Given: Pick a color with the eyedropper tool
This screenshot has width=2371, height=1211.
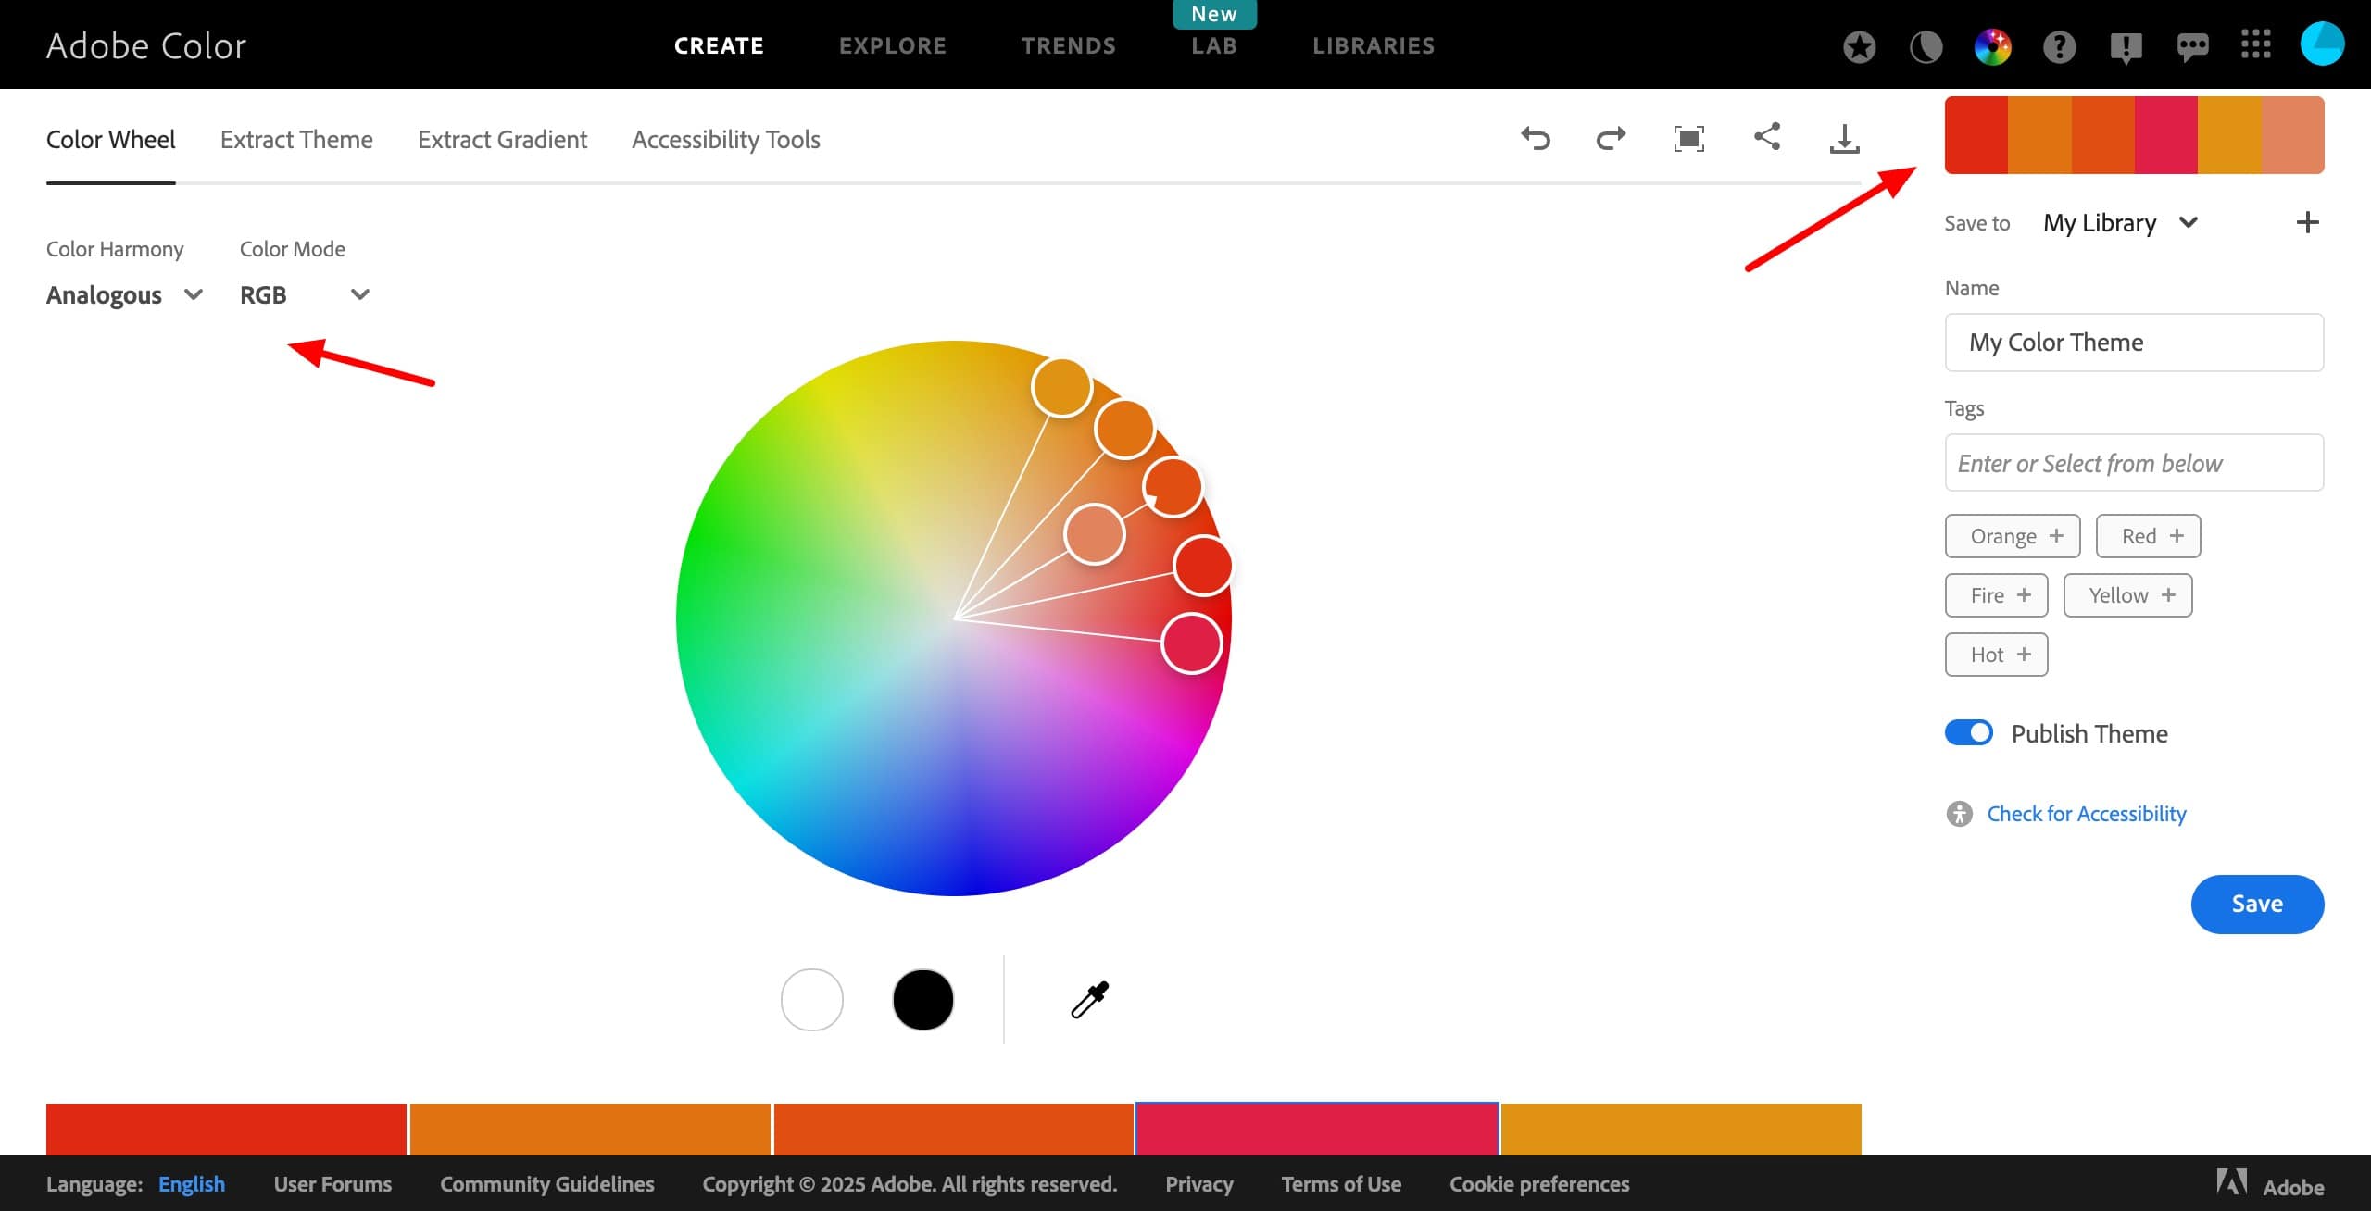Looking at the screenshot, I should pyautogui.click(x=1090, y=1000).
